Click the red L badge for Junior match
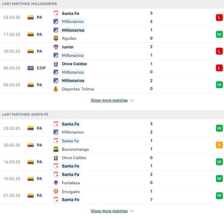224x219 pixels. pos(219,51)
